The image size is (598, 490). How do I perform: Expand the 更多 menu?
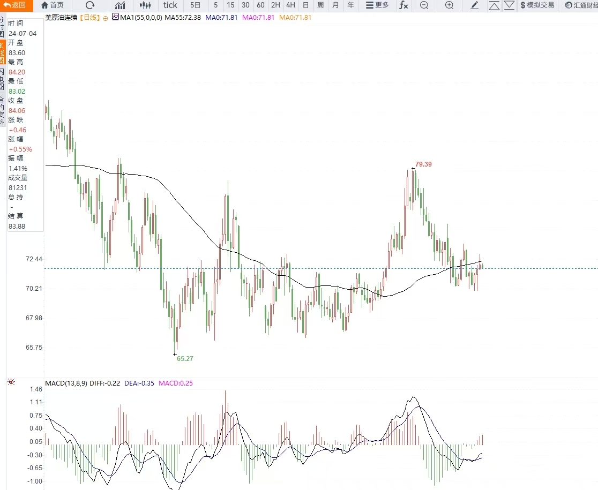click(377, 5)
